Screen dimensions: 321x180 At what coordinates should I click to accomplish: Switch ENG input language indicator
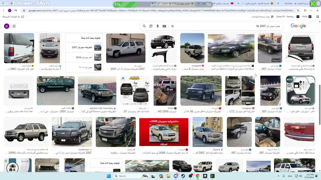290,176
